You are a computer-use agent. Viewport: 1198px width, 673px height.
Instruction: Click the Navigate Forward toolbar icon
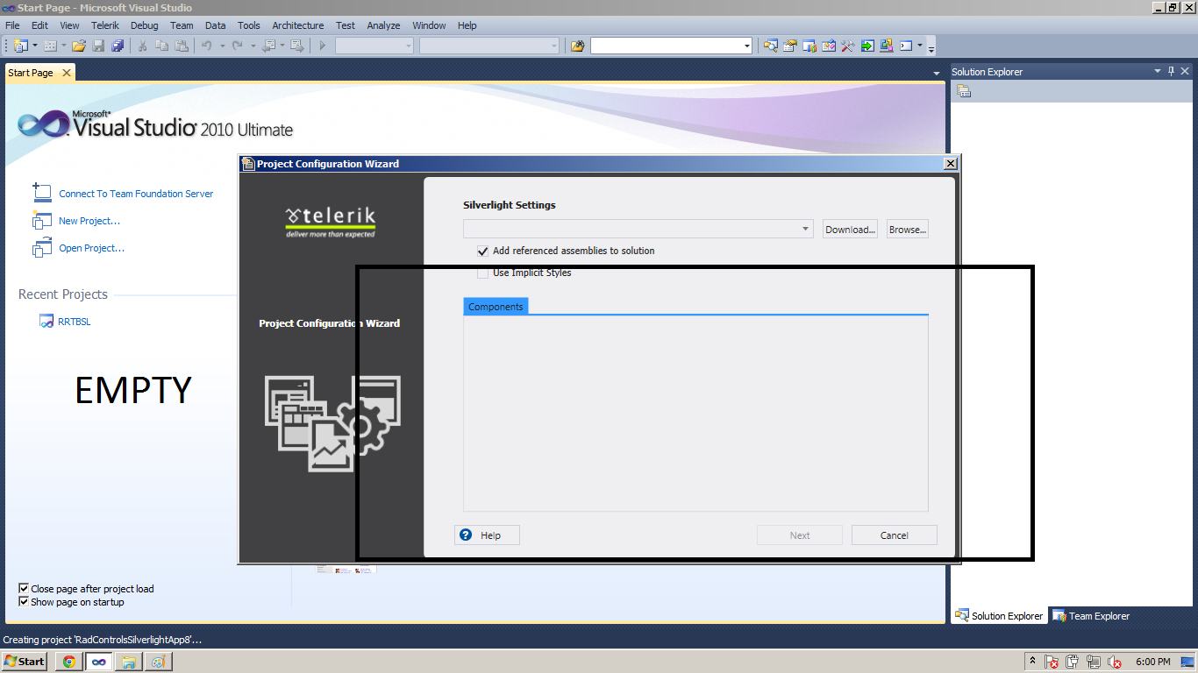tap(297, 46)
